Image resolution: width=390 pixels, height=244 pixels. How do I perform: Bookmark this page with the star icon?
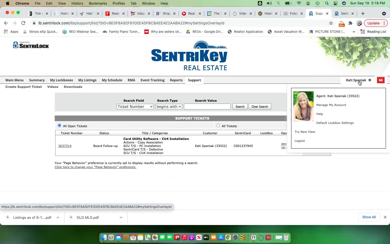[x=331, y=23]
